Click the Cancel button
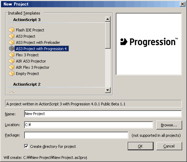This screenshot has width=187, height=162. click(169, 146)
